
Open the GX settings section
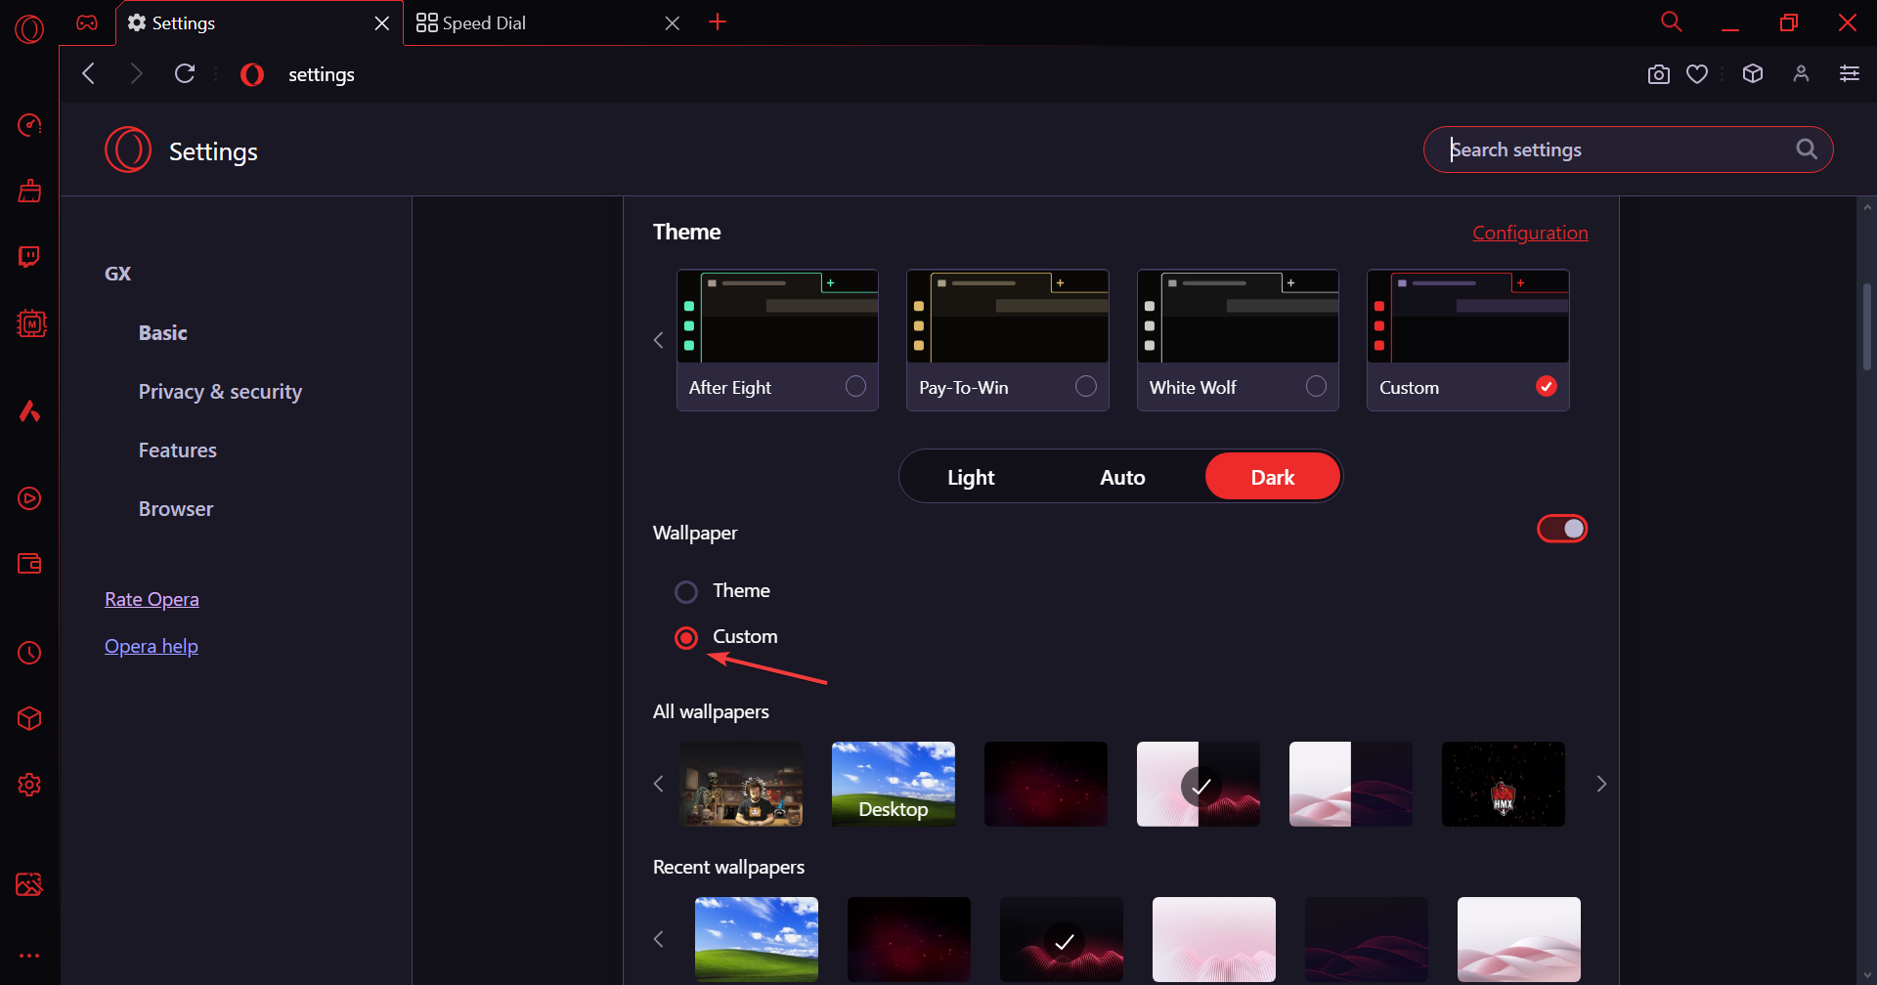pyautogui.click(x=117, y=274)
